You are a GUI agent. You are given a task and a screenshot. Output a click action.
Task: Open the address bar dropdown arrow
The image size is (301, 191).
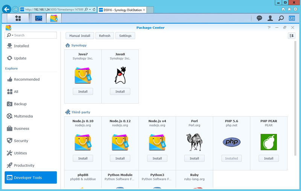tap(90, 9)
